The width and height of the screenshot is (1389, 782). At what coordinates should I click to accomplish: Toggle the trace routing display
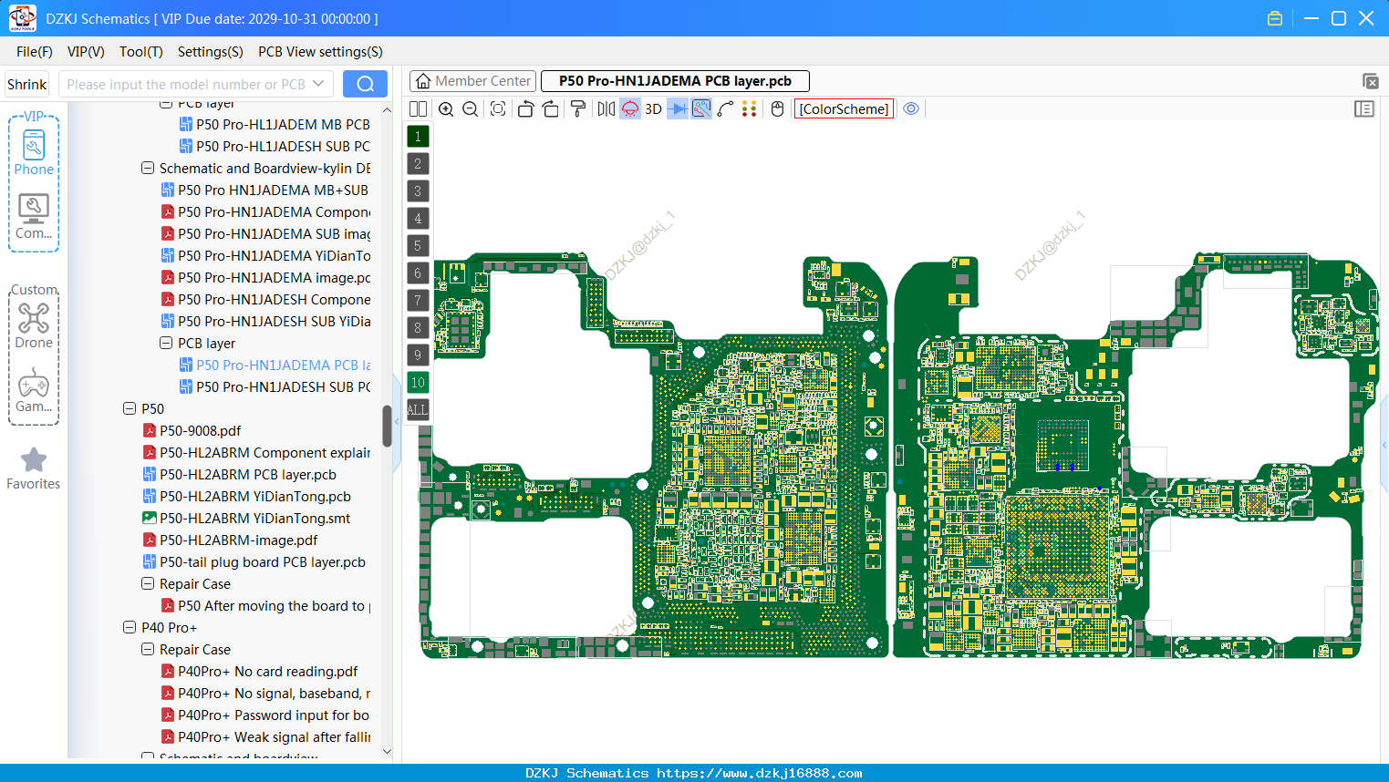point(701,108)
